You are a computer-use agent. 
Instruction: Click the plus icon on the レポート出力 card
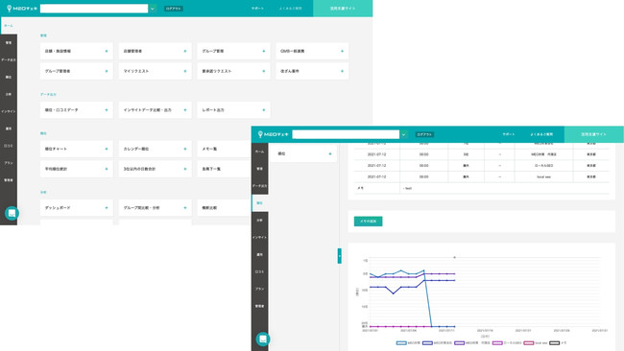tap(263, 110)
